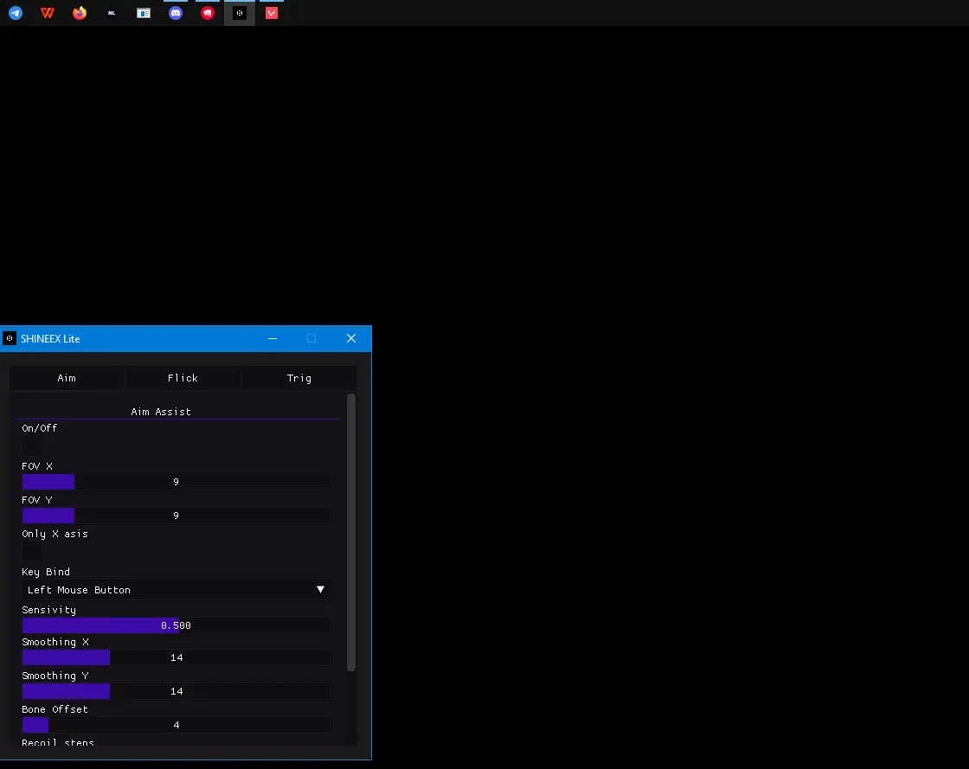Select the active SHINEEX taskbar icon
Screen dimensions: 969x769
pyautogui.click(x=240, y=13)
